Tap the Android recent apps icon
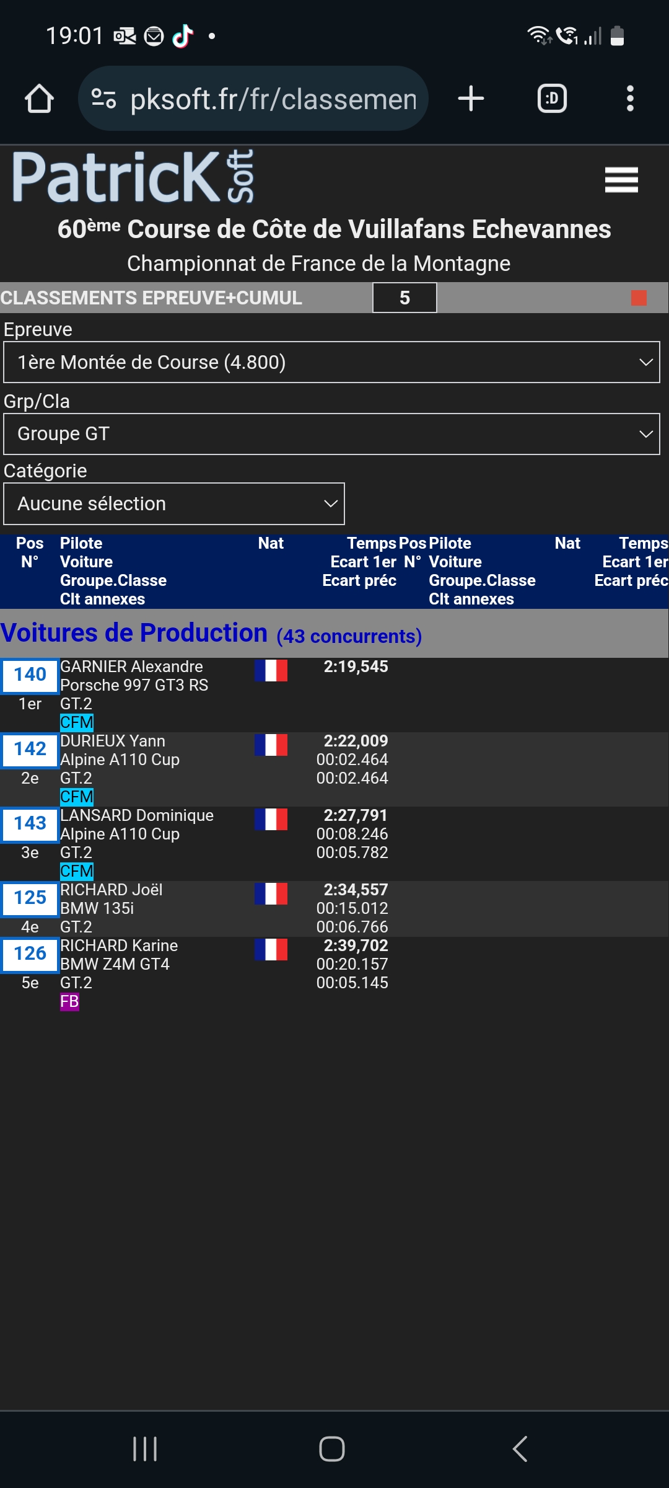This screenshot has width=669, height=1488. tap(145, 1449)
